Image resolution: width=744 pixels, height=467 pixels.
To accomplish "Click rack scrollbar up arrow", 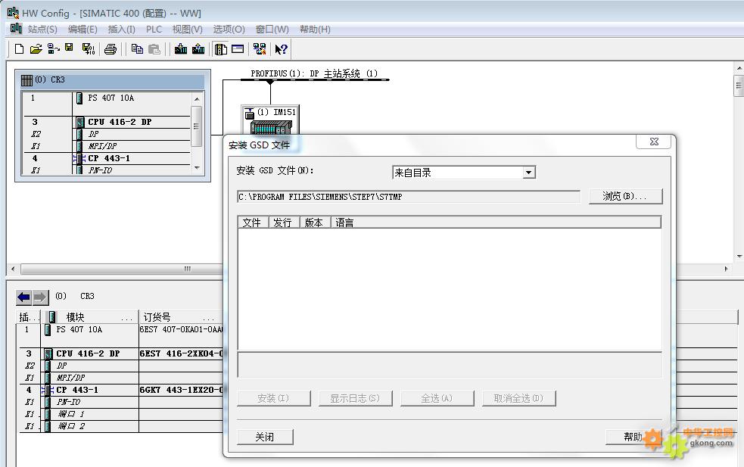I will pyautogui.click(x=197, y=98).
